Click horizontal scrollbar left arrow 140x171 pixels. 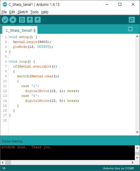pyautogui.click(x=3, y=163)
